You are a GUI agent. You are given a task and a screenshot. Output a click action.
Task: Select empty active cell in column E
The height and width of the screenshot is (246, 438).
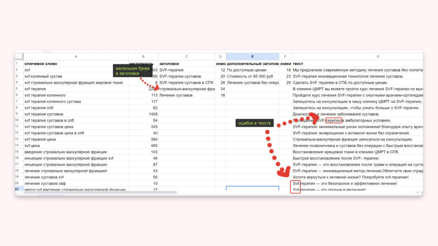pos(252,188)
